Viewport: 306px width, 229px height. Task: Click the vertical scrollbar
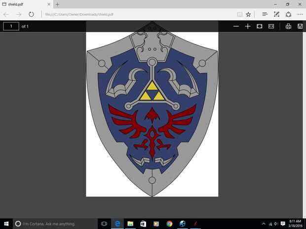(x=304, y=125)
